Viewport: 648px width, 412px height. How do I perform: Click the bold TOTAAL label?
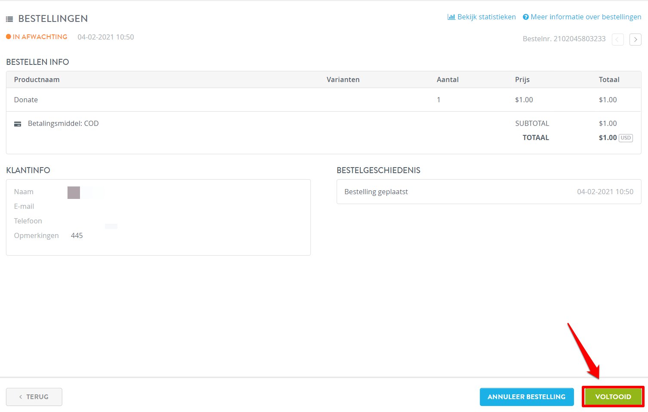(536, 137)
